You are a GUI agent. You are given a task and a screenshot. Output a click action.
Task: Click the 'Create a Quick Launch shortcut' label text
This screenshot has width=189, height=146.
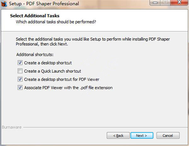click(x=53, y=71)
